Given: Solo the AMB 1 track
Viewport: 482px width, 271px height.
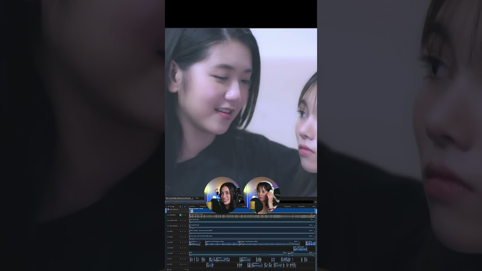Looking at the screenshot, I should coord(183,231).
